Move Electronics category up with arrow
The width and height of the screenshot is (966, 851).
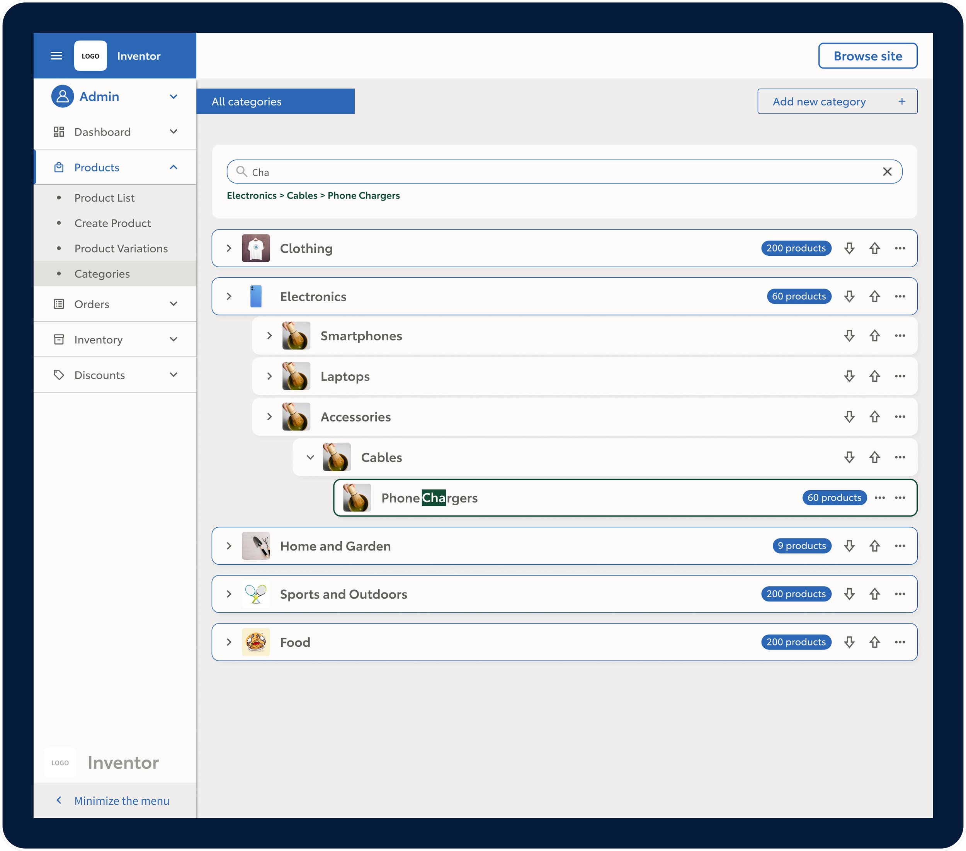coord(874,296)
